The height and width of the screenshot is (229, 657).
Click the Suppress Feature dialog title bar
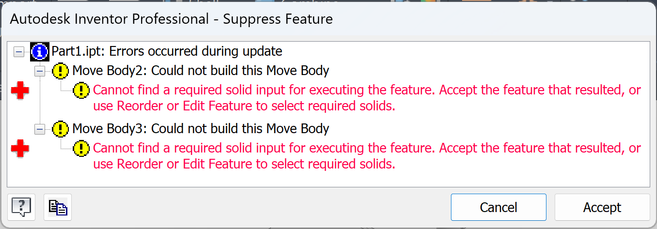pos(291,19)
